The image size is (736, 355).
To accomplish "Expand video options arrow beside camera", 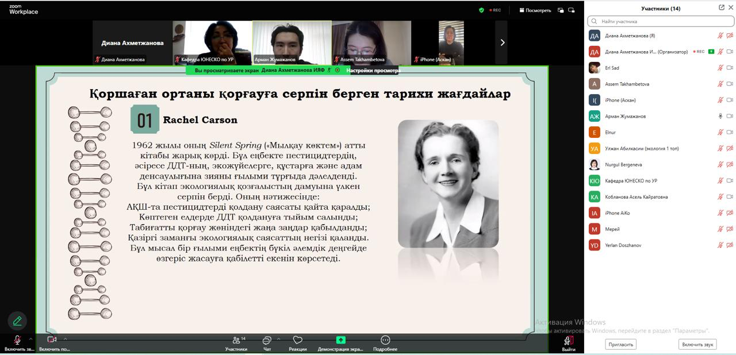I will point(65,339).
